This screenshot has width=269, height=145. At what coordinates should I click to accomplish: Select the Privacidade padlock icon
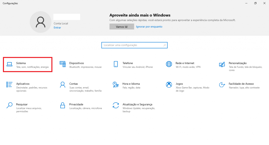tap(63, 105)
